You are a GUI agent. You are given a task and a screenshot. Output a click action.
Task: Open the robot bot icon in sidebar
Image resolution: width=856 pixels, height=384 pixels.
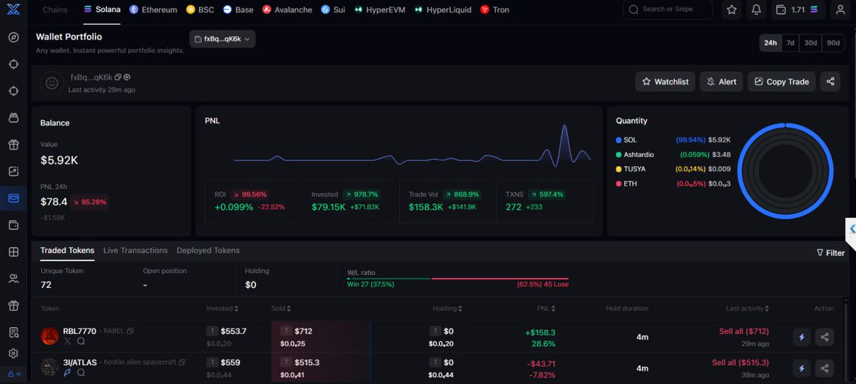pyautogui.click(x=13, y=118)
